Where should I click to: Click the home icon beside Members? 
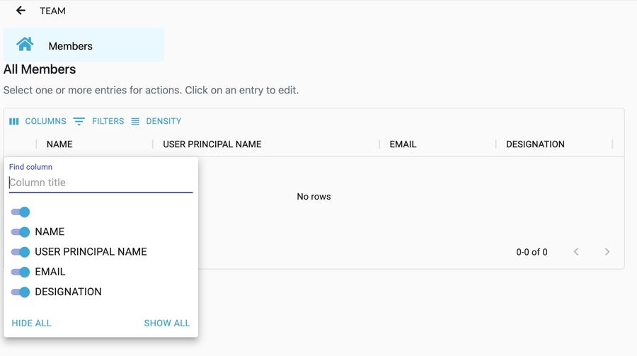25,45
